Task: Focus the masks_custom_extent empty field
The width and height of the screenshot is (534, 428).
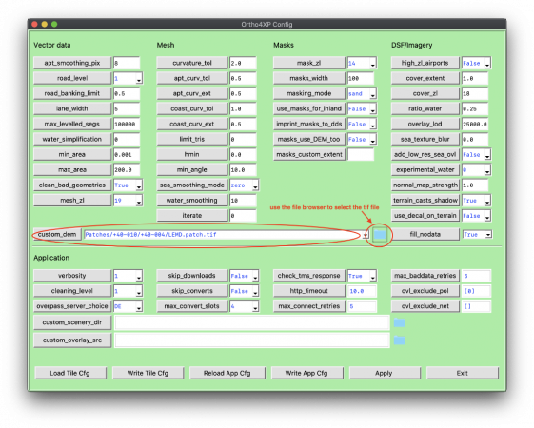Action: [x=361, y=155]
